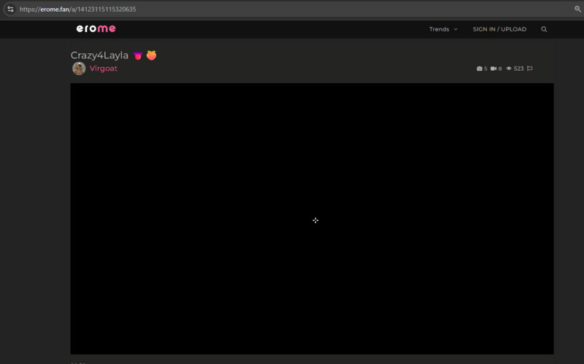Click the peach emoji beside the title
This screenshot has height=364, width=584.
(151, 55)
